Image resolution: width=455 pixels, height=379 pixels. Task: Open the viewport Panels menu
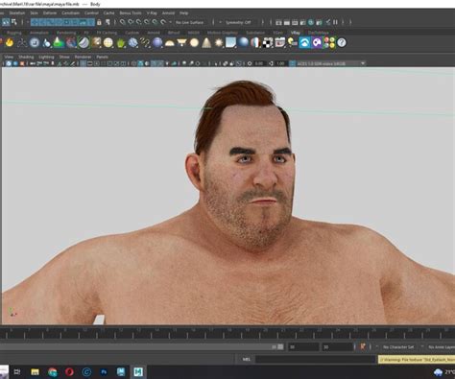(102, 57)
